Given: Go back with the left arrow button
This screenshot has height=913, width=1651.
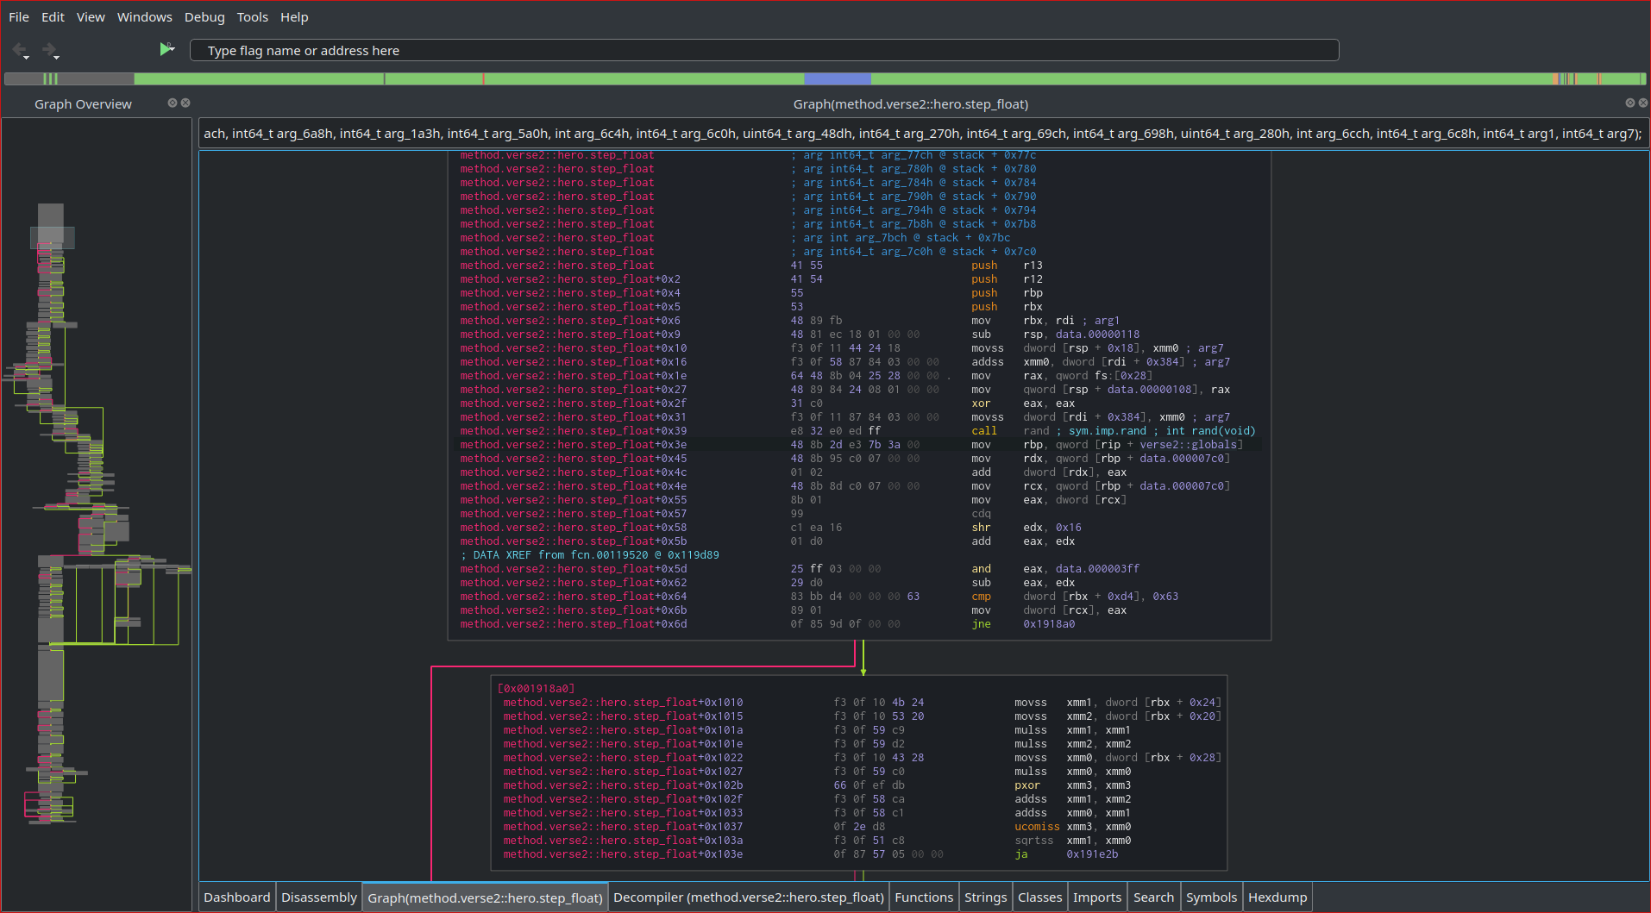Looking at the screenshot, I should click(20, 50).
